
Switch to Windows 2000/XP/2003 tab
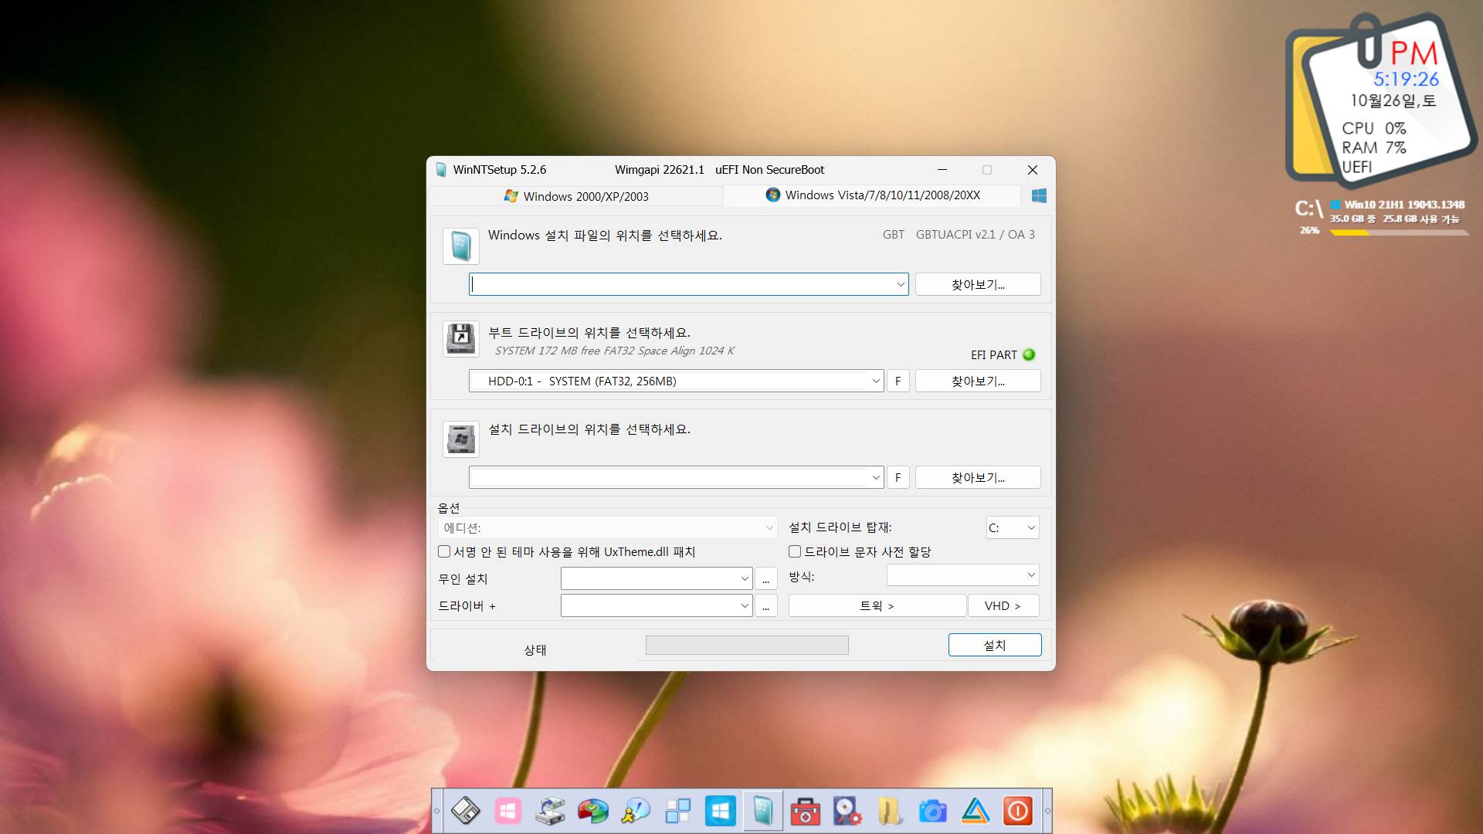click(576, 196)
